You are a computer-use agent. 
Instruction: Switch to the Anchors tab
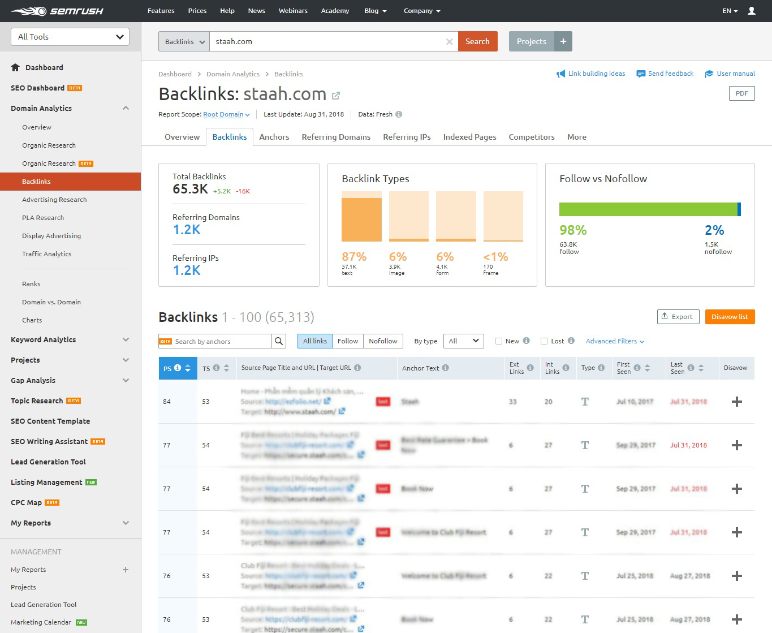tap(274, 137)
